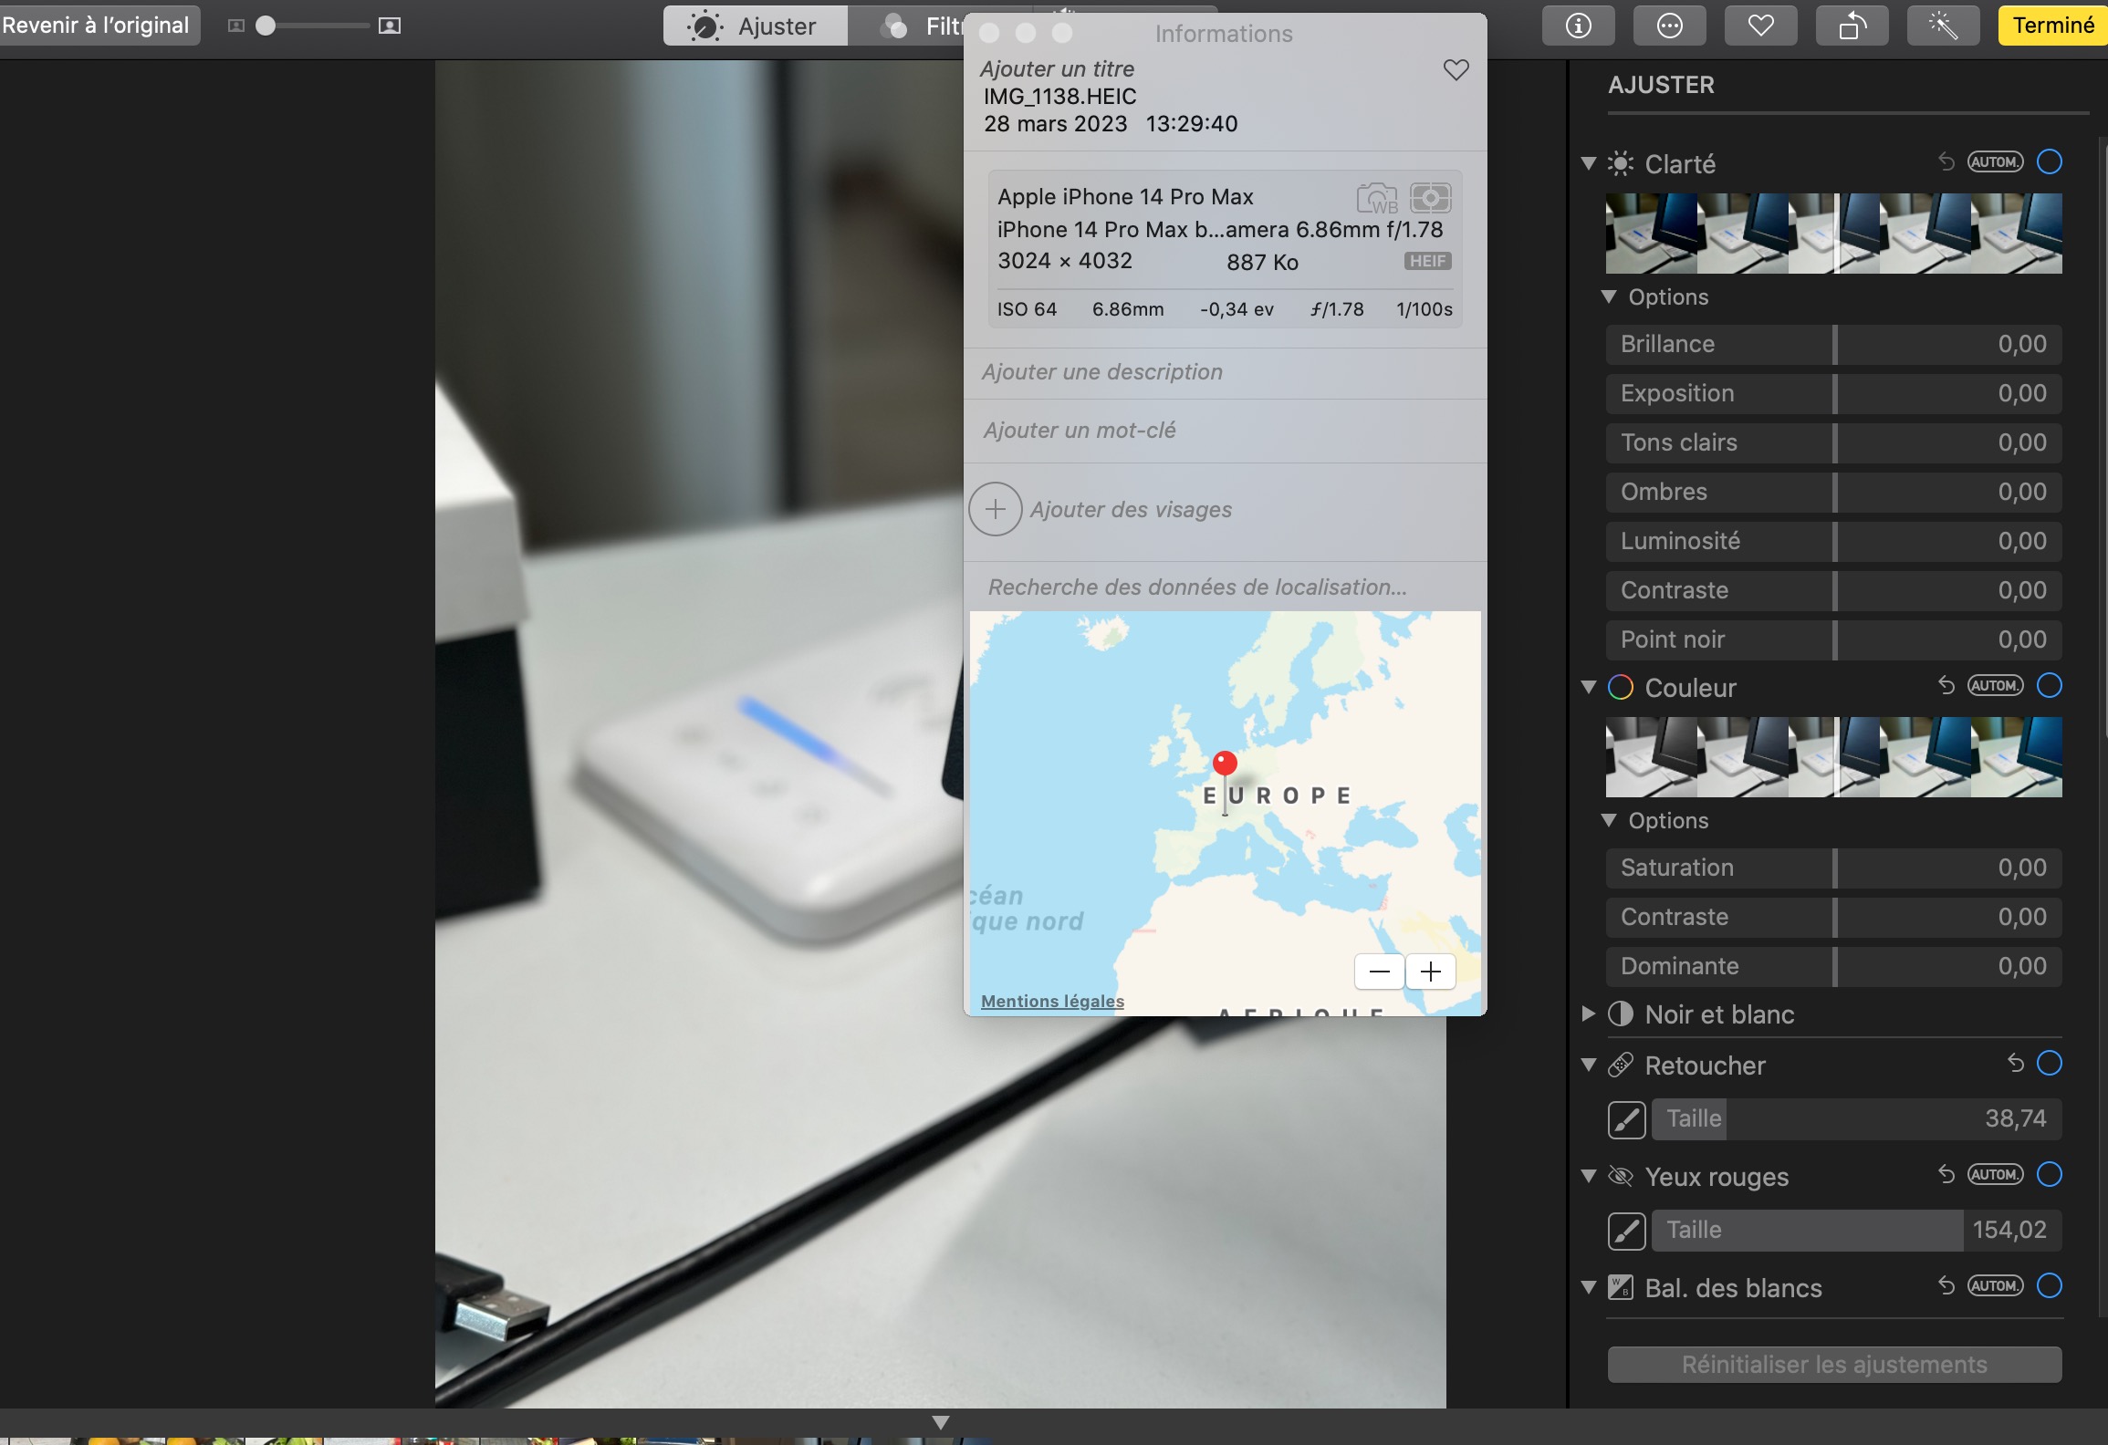Toggle the Clarté adjustment circle
Viewport: 2108px width, 1445px height.
point(2049,162)
